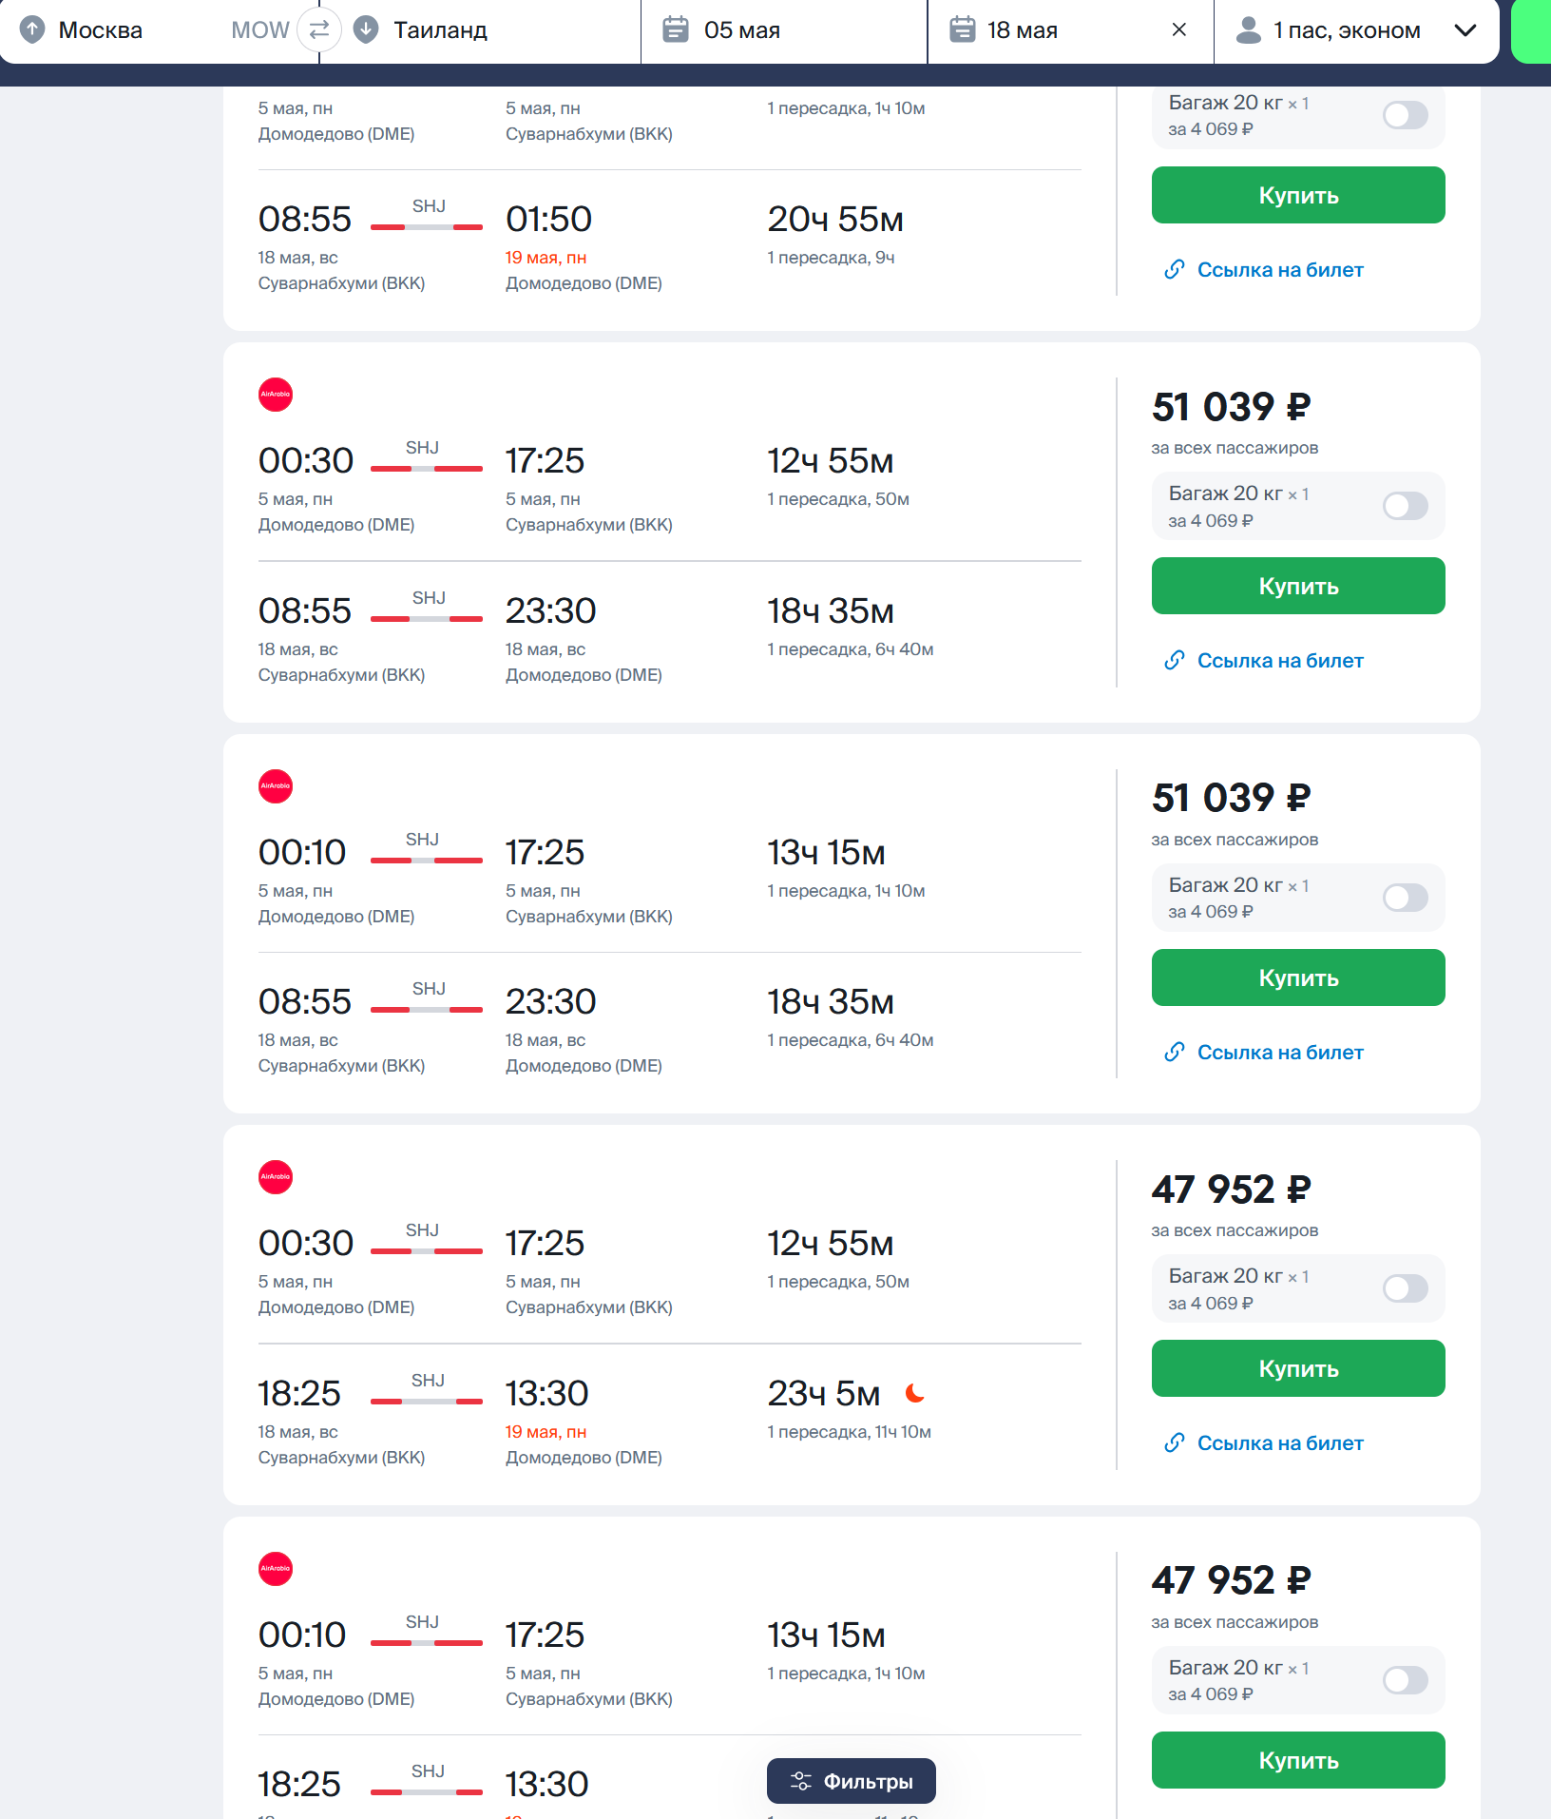This screenshot has width=1551, height=1819.
Task: Toggle baggage on first 47 952 ₽ ticket
Action: (x=1405, y=1288)
